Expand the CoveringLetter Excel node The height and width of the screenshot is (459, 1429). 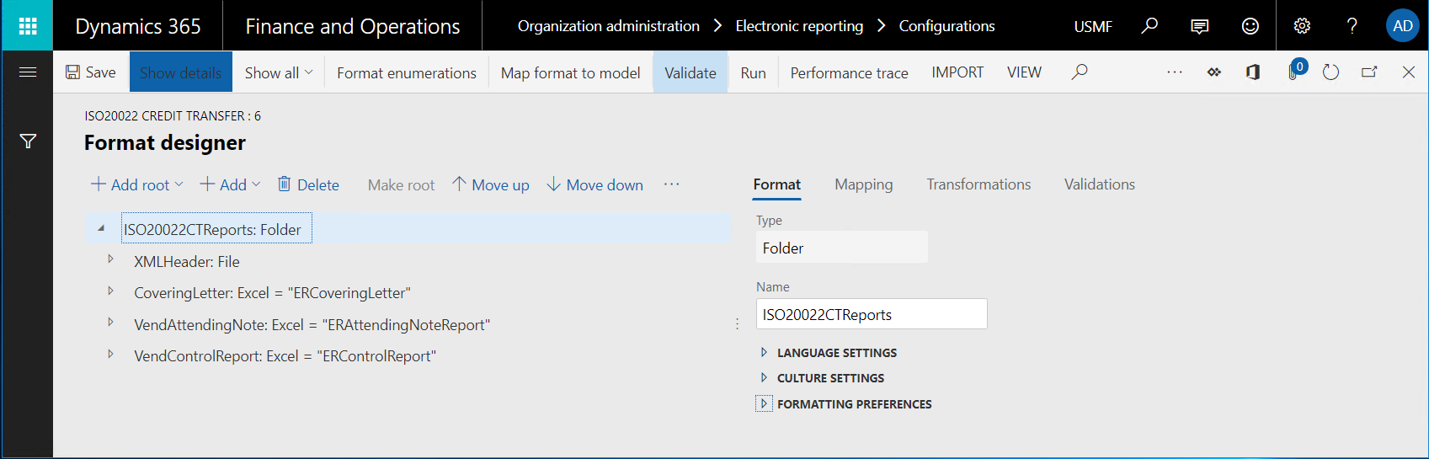pyautogui.click(x=110, y=291)
